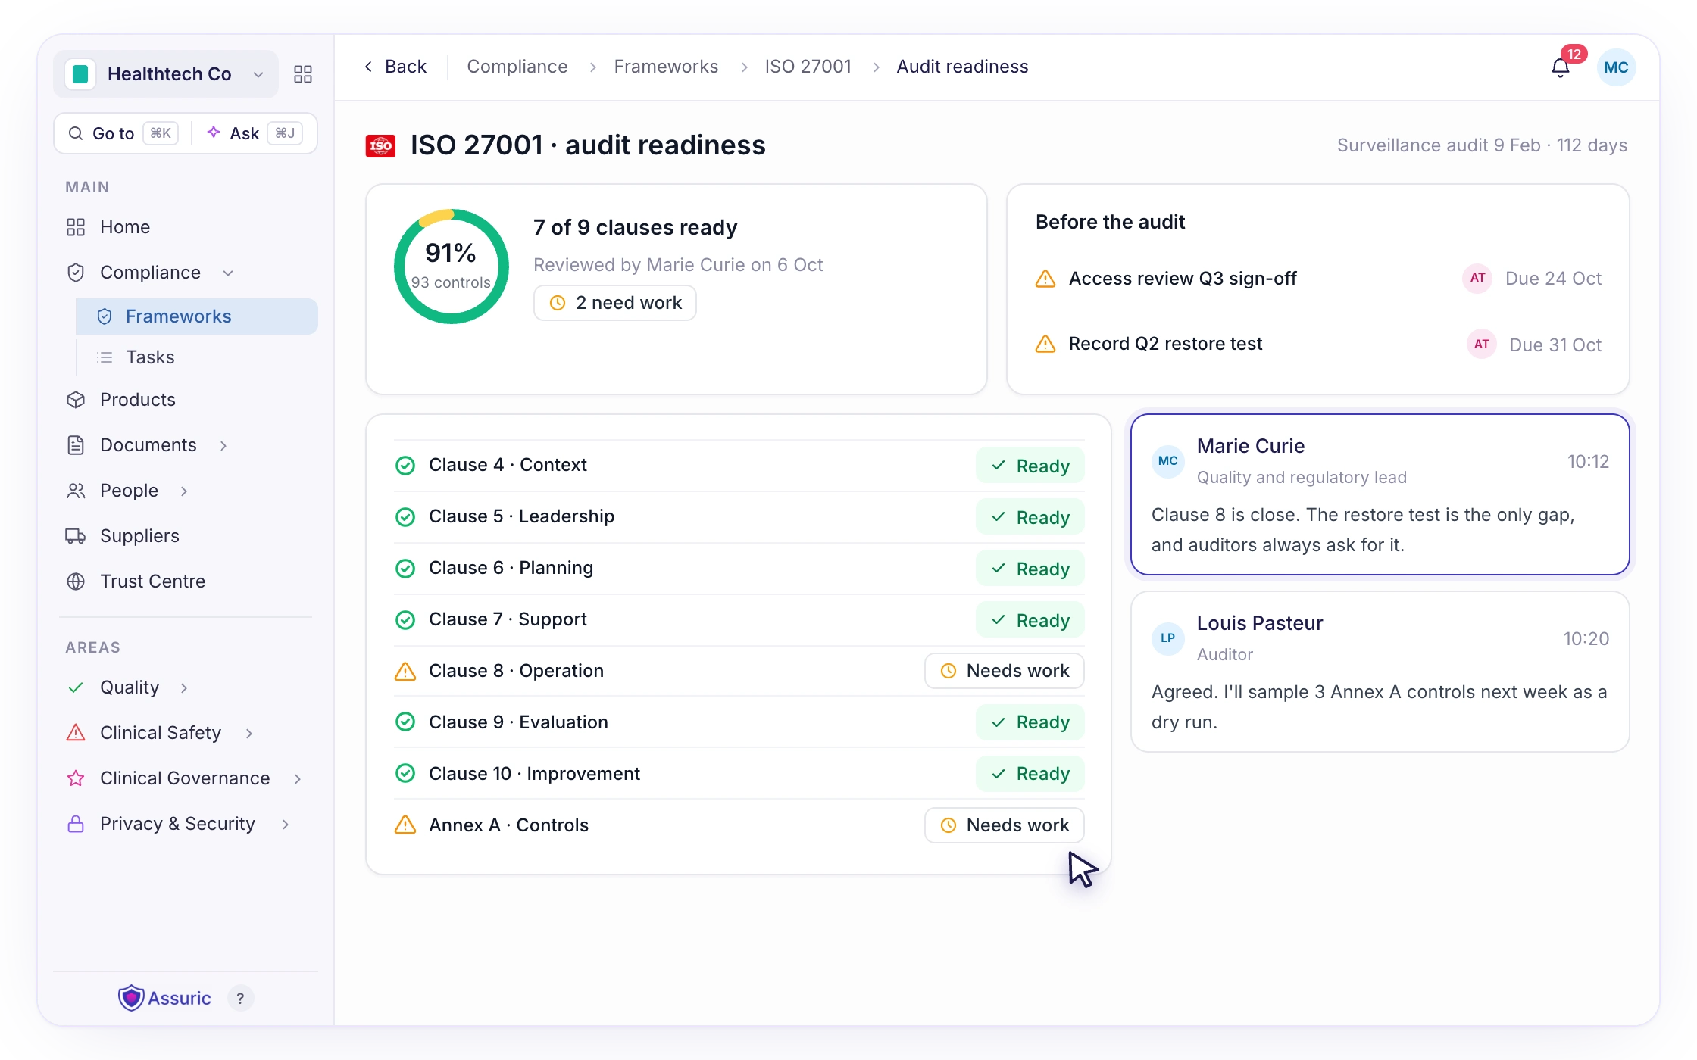The width and height of the screenshot is (1697, 1060).
Task: Click the warning icon for Clause 8 Operation
Action: click(405, 671)
